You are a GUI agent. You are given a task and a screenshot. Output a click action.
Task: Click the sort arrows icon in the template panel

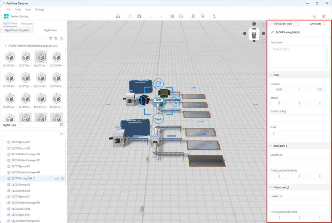click(56, 39)
